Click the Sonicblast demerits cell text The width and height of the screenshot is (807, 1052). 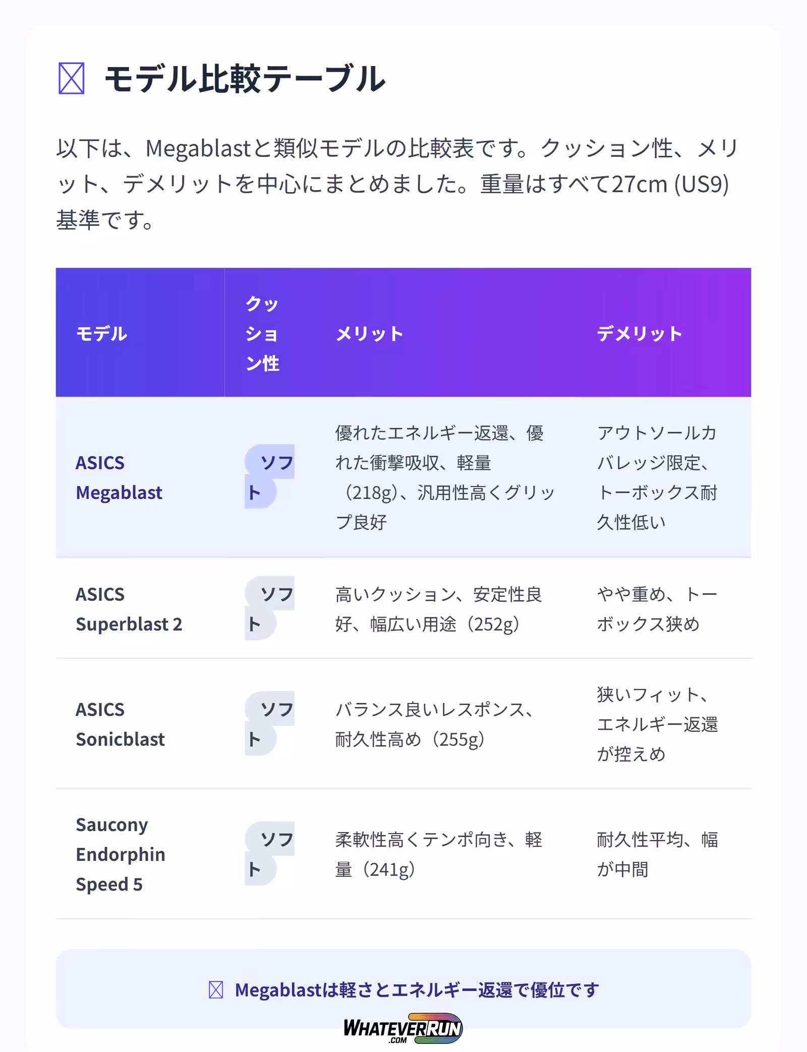pos(657,724)
